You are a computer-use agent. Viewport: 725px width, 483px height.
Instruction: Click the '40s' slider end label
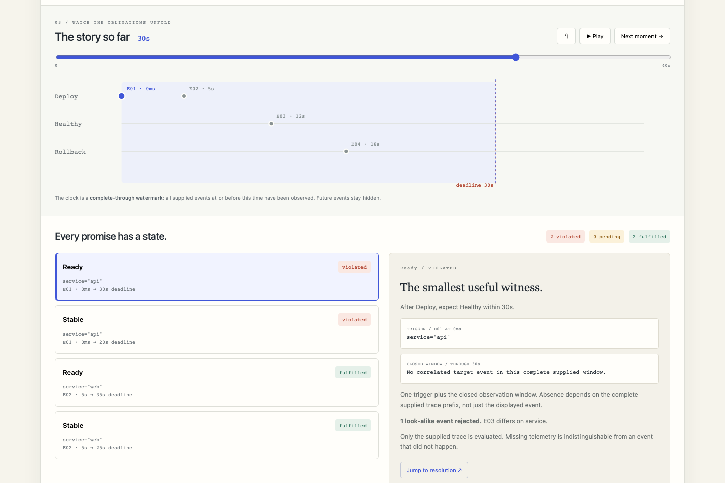click(x=666, y=65)
